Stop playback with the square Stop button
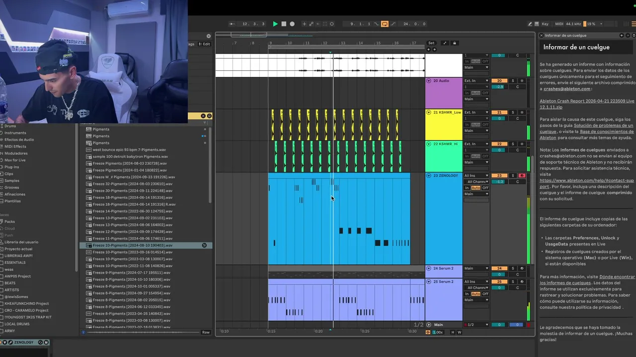 [x=284, y=24]
